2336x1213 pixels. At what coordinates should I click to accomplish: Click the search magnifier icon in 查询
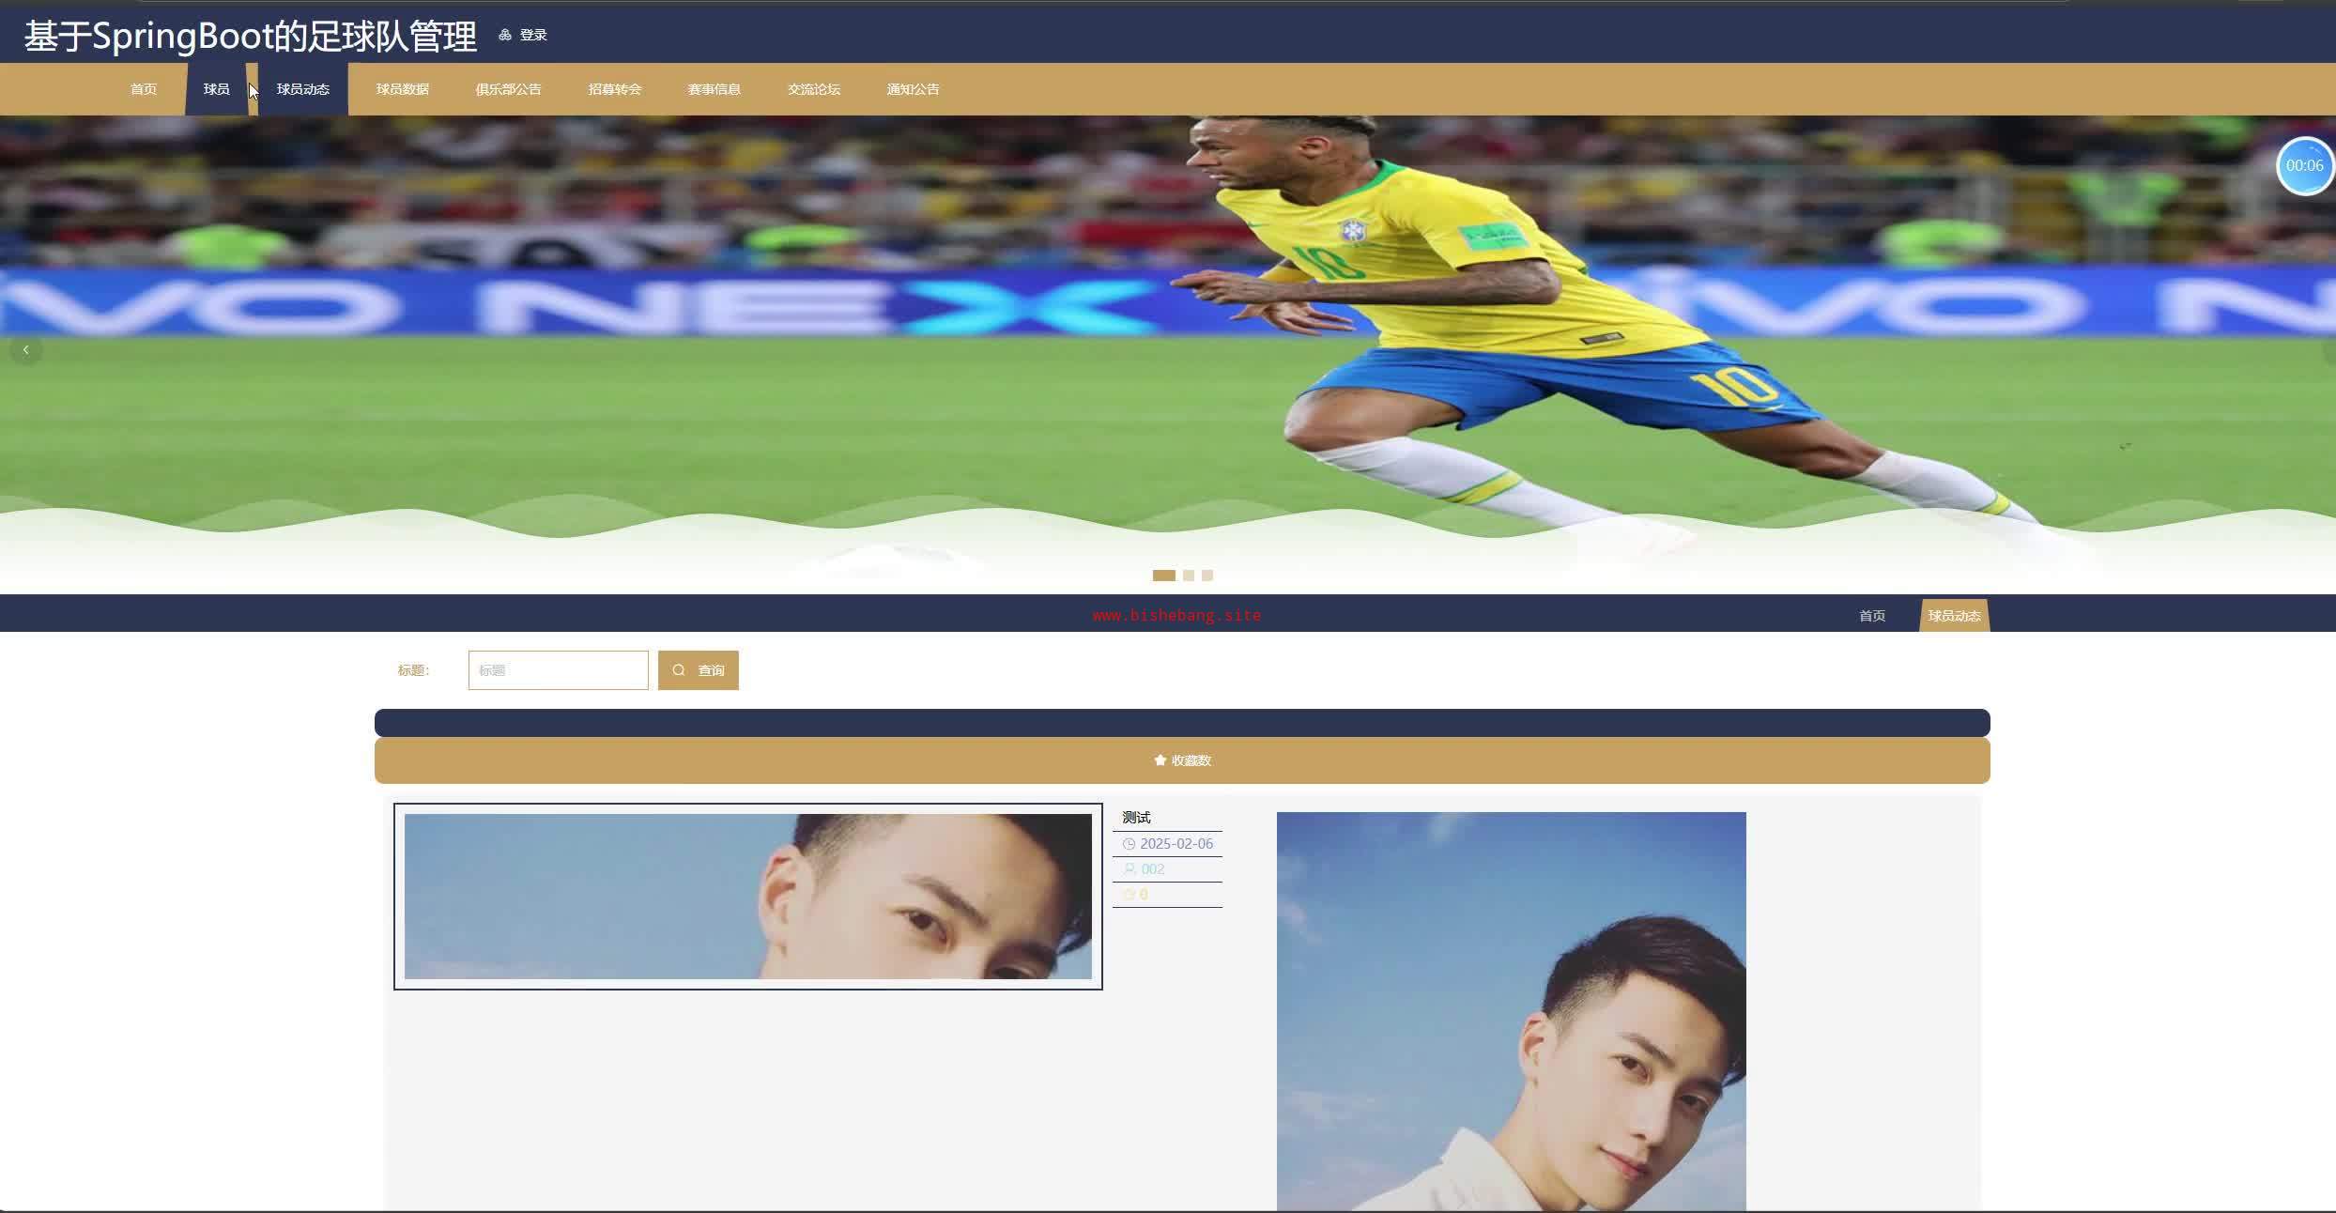tap(679, 670)
